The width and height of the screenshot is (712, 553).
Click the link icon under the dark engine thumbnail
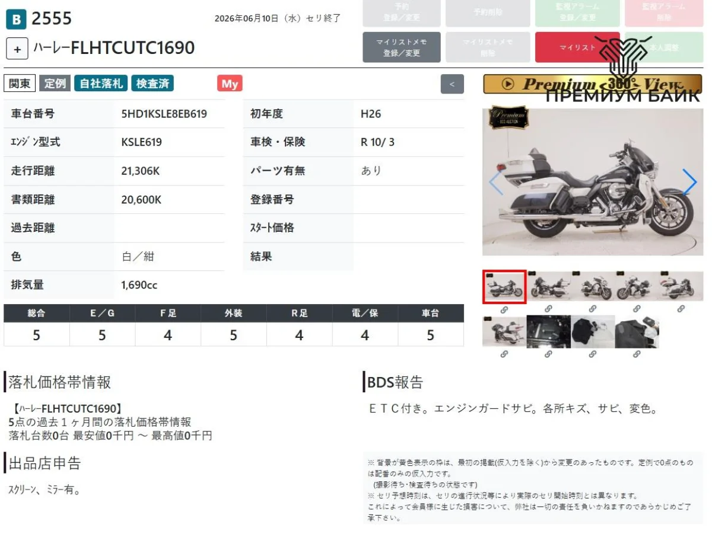(x=548, y=354)
